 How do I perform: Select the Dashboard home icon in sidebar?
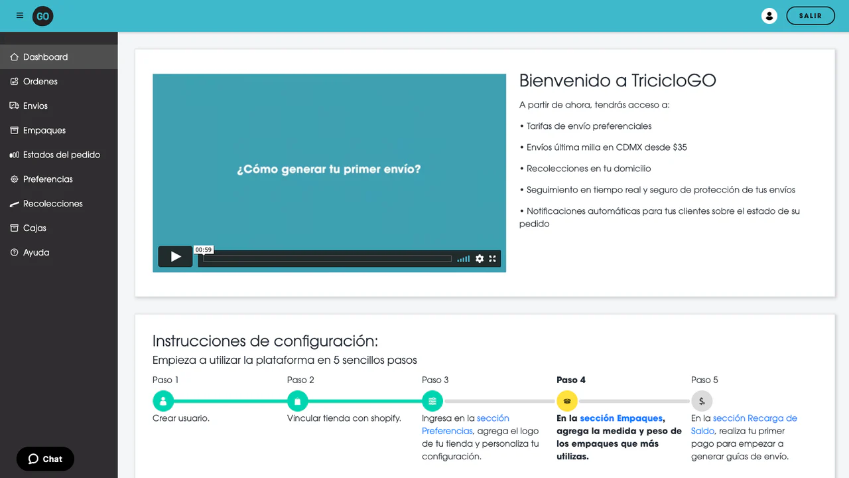tap(15, 57)
